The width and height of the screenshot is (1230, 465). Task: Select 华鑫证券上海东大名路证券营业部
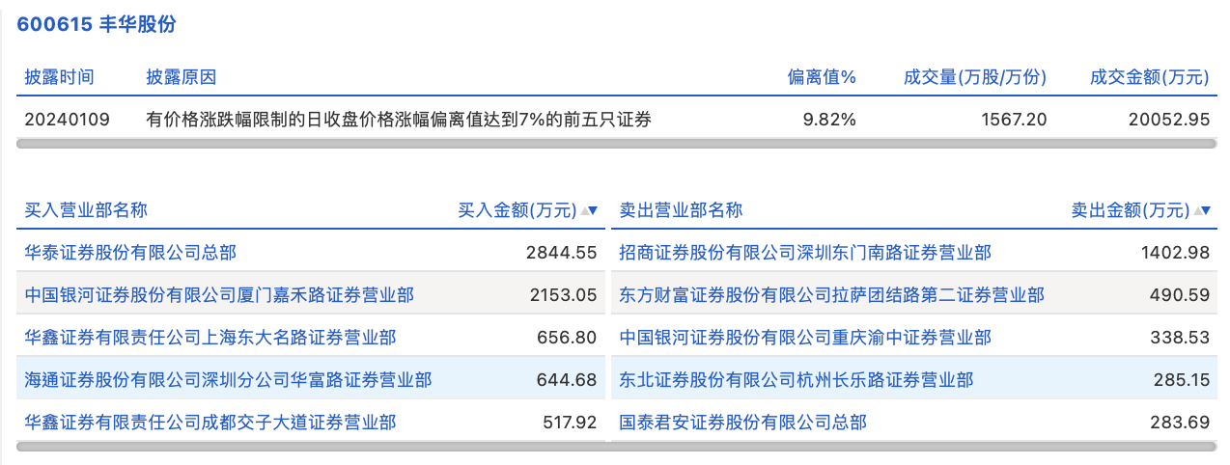(210, 338)
